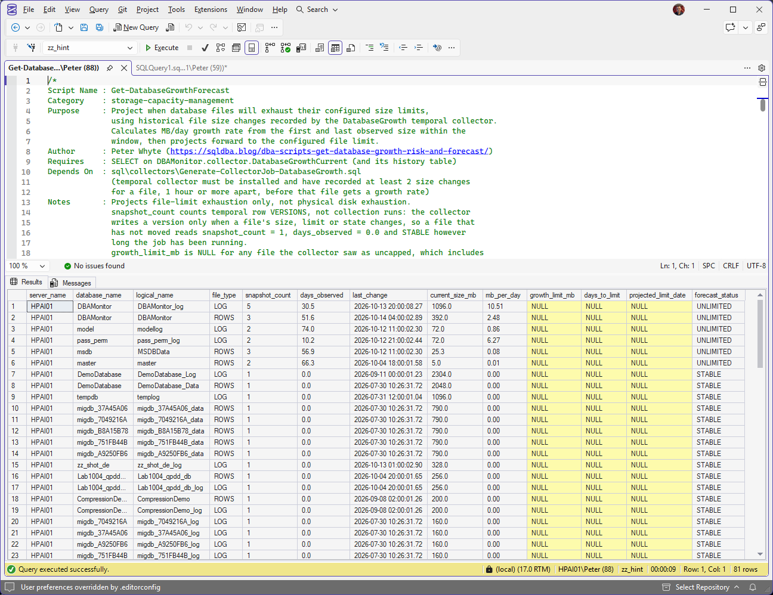Open the Tools menu
Screen dimensions: 773x595
177,10
